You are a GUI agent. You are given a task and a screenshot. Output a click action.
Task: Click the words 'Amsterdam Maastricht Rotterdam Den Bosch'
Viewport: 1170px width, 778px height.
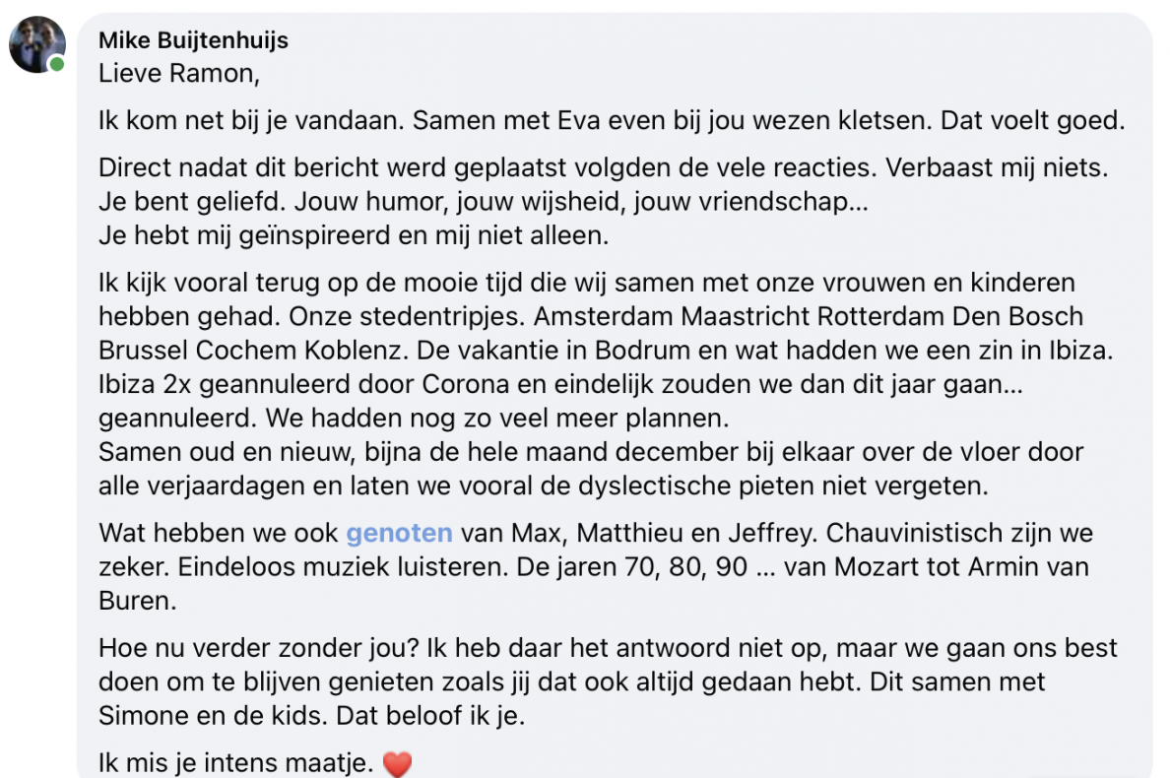point(809,316)
